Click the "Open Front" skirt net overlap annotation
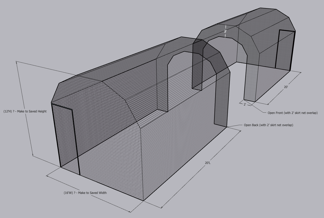Screen dimensions: 324x218 [292, 113]
